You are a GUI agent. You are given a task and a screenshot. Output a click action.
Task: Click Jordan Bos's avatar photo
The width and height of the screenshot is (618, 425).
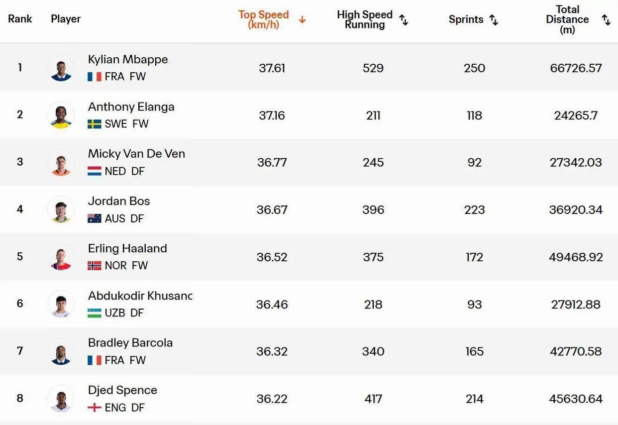[x=61, y=210]
